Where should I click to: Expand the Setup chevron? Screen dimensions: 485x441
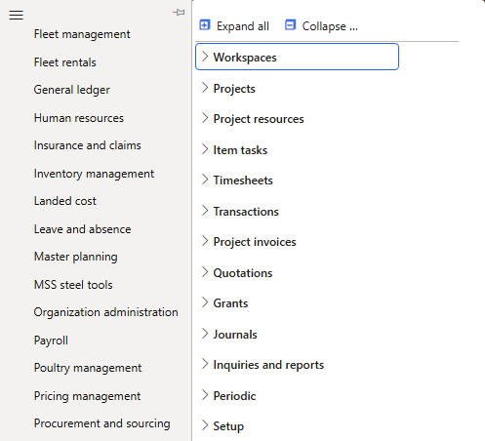205,425
